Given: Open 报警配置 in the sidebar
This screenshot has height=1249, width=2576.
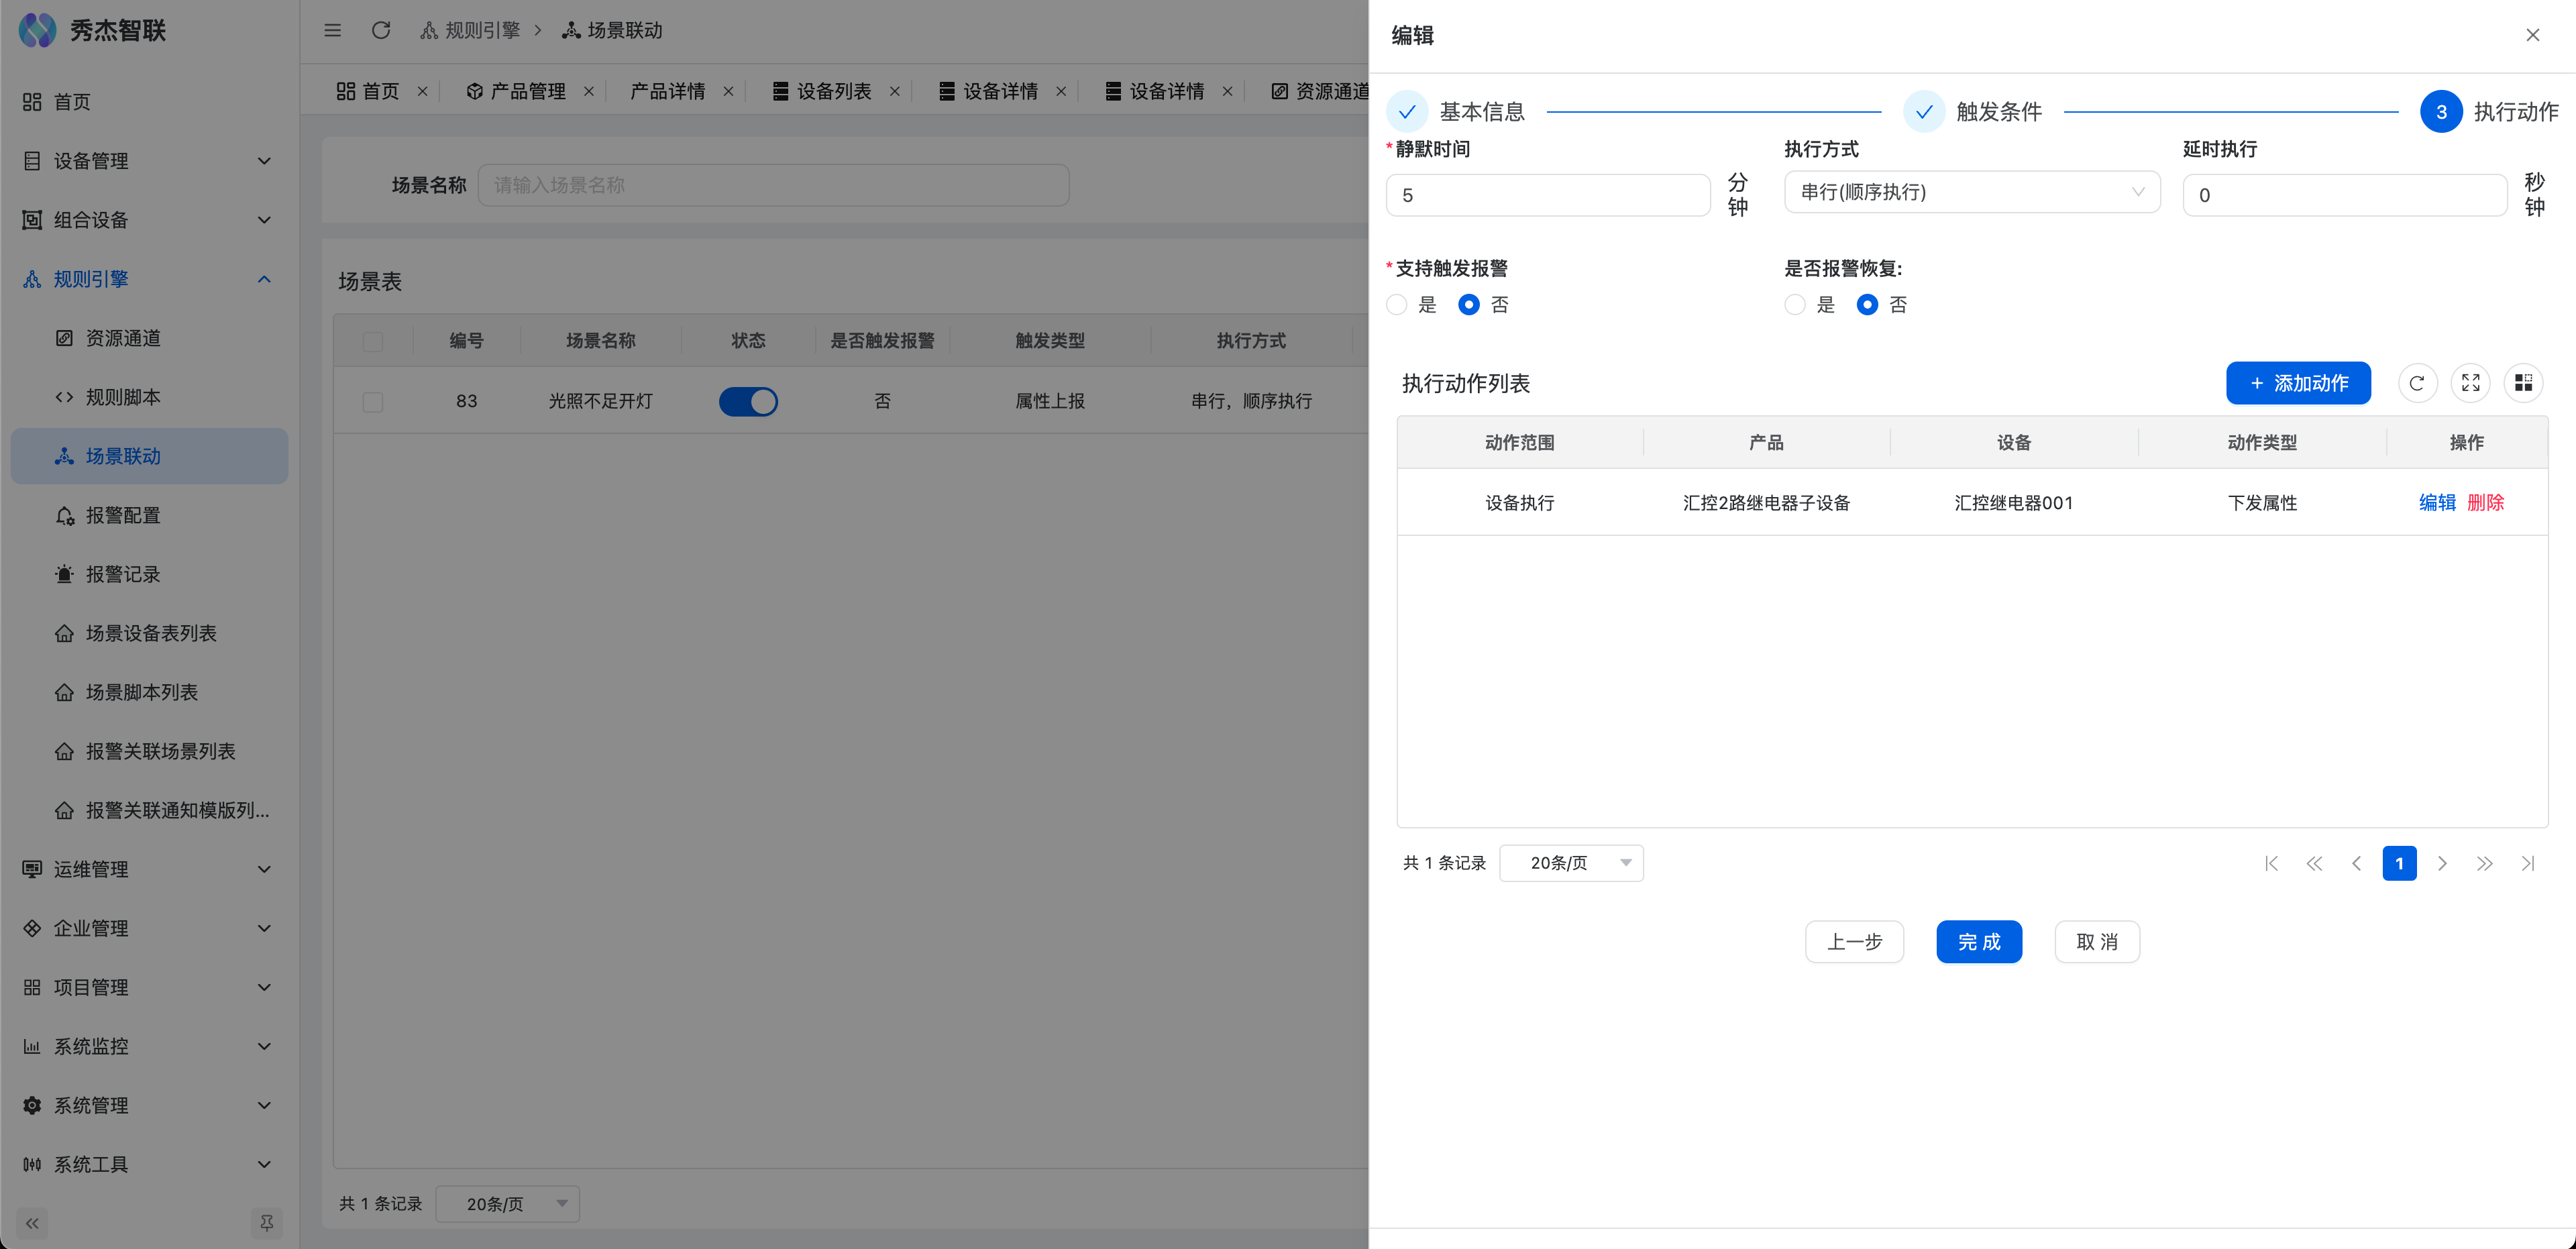Looking at the screenshot, I should pos(122,515).
